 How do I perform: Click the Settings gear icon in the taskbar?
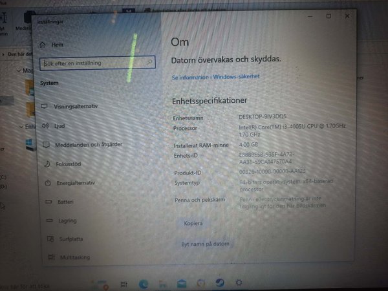click(x=239, y=283)
